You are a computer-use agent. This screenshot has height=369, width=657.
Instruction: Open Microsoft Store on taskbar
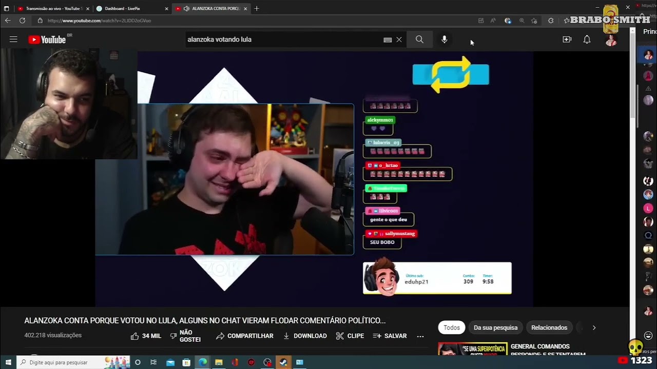tap(186, 362)
